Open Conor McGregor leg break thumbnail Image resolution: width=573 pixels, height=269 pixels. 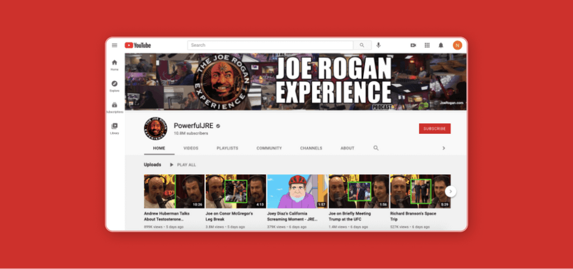click(236, 191)
